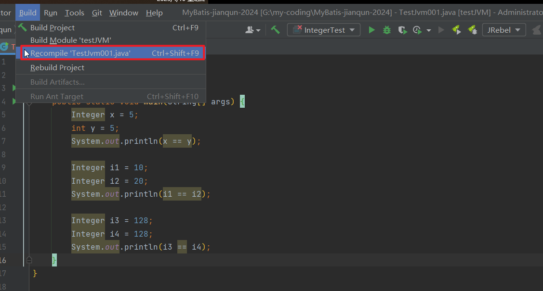Click 'System.out.println(i1 == i2);' line
This screenshot has width=543, height=291.
coord(141,194)
